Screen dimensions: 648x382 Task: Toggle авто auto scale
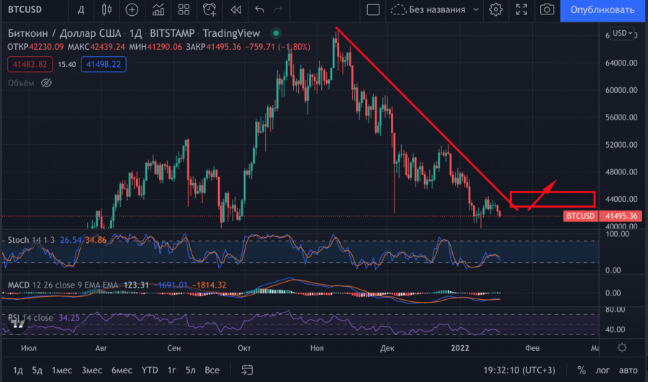point(628,370)
